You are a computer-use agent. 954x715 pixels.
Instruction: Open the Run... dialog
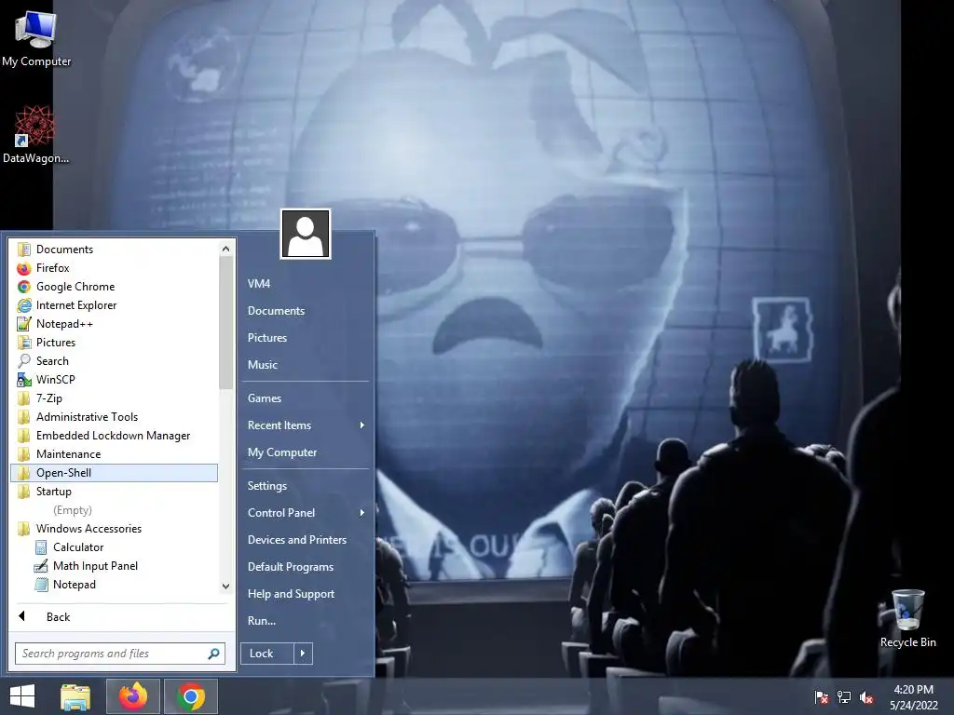306,621
